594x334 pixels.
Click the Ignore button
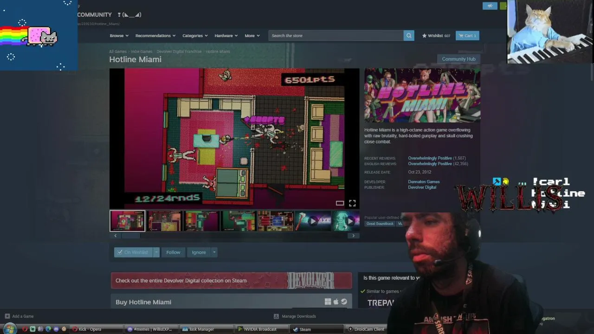[x=199, y=252]
